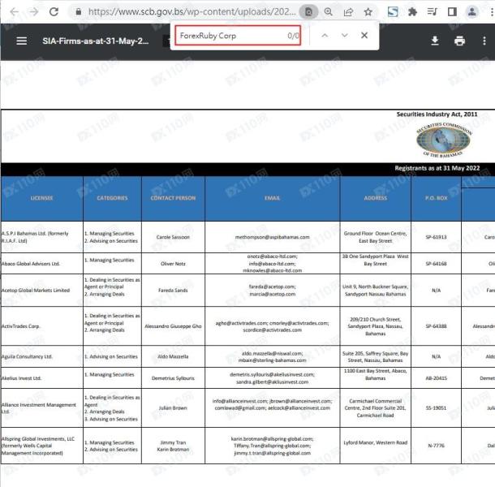Screen dimensions: 495x487
Task: Click P.O. Box value 'SP-64388'
Action: pyautogui.click(x=437, y=326)
